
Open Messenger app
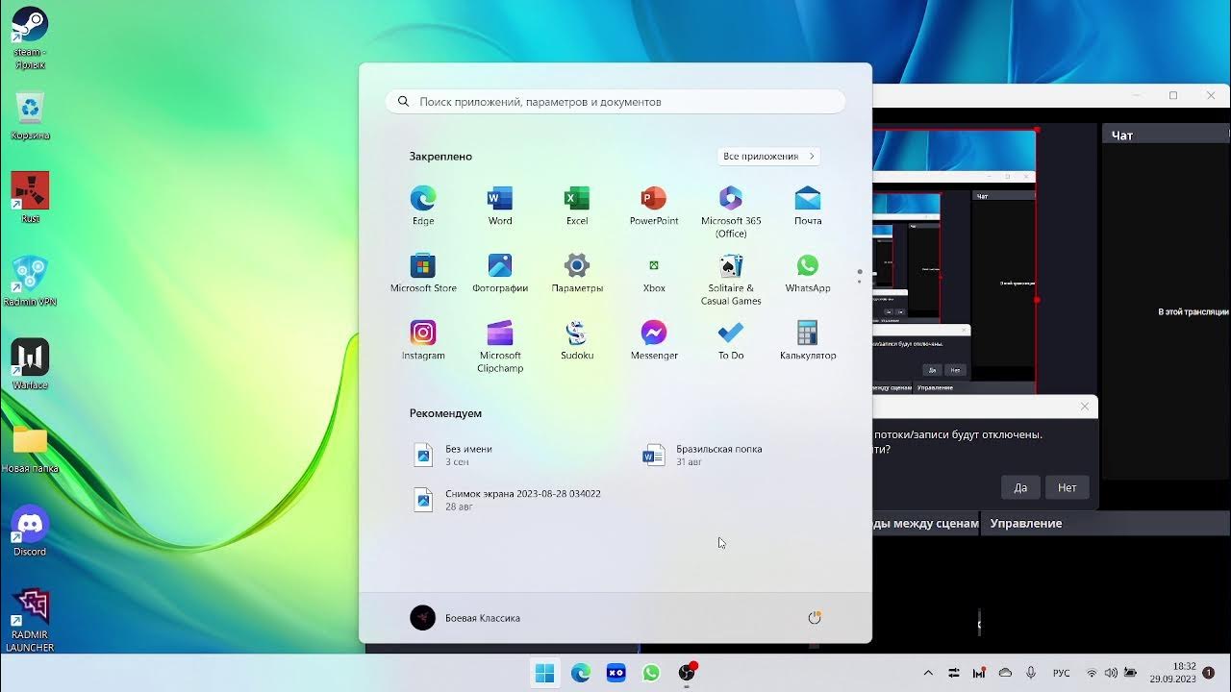coord(654,340)
